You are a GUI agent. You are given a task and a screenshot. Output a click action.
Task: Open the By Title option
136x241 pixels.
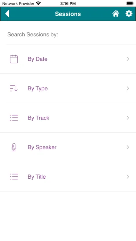coord(68,177)
